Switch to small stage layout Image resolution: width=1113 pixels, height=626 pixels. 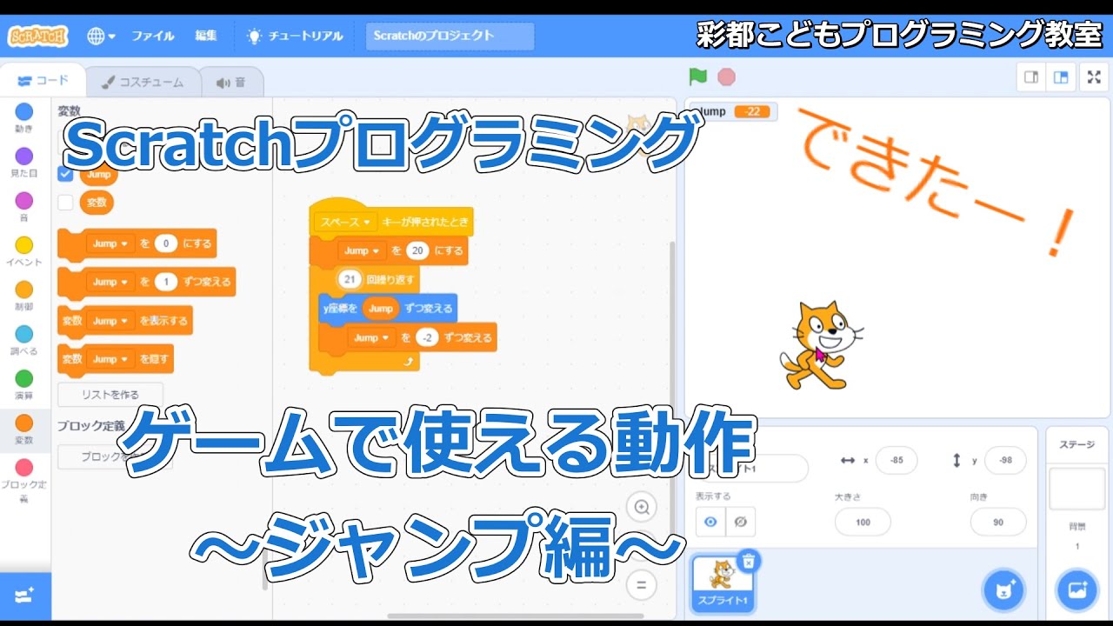[x=1031, y=77]
